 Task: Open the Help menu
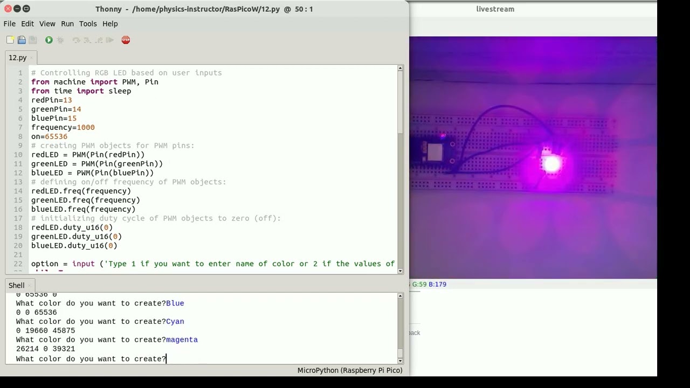(110, 24)
